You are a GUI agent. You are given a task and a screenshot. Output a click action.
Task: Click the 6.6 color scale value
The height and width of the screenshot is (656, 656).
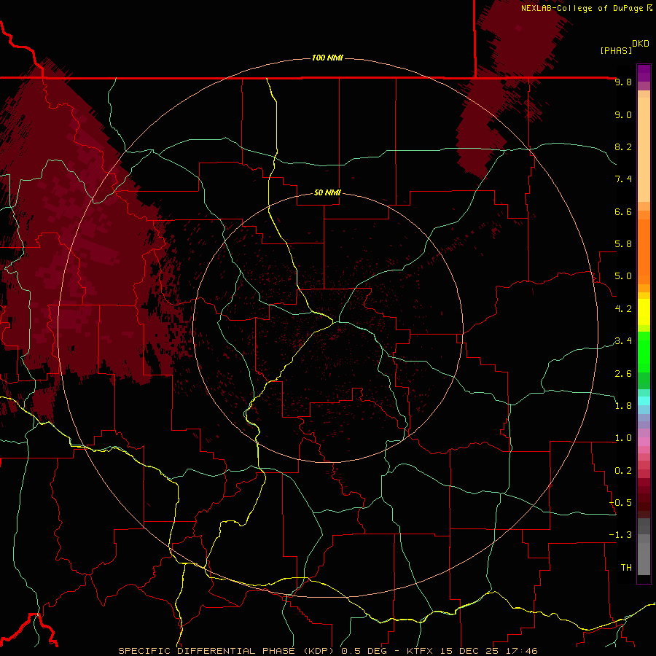(x=623, y=211)
